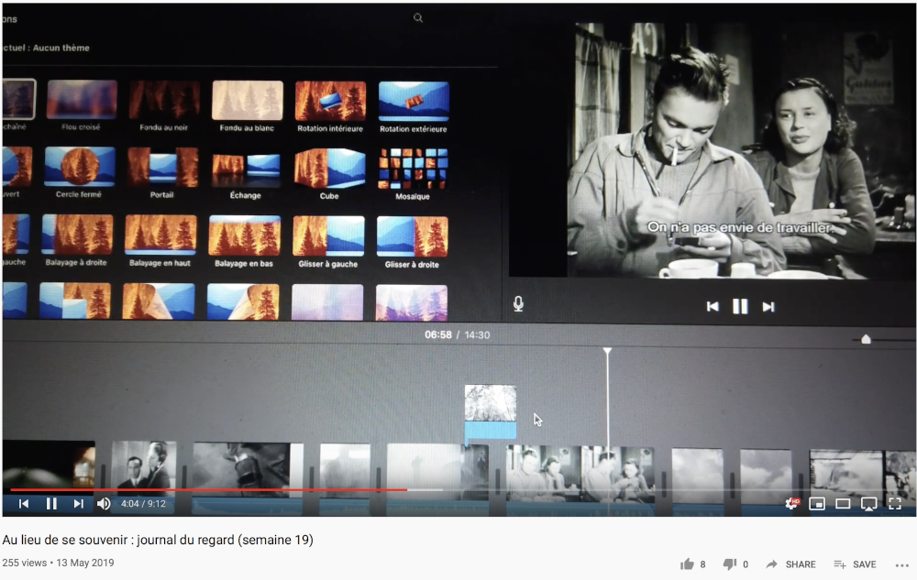Cast video with the AirPlay icon
The image size is (917, 580).
pos(868,503)
